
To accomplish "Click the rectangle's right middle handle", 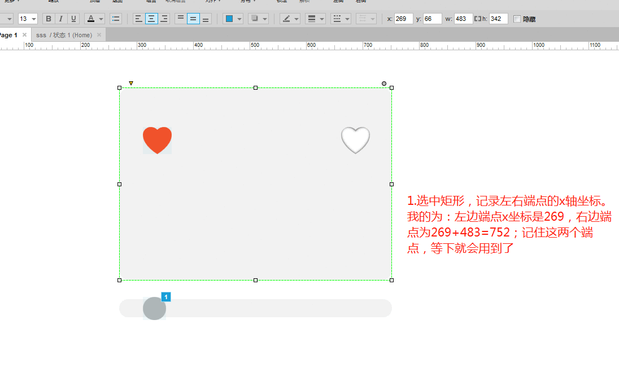I will (391, 184).
